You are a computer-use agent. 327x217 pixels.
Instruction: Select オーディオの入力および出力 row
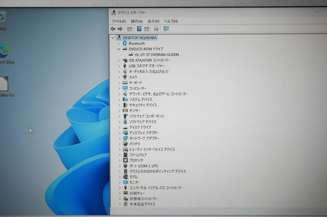149,71
